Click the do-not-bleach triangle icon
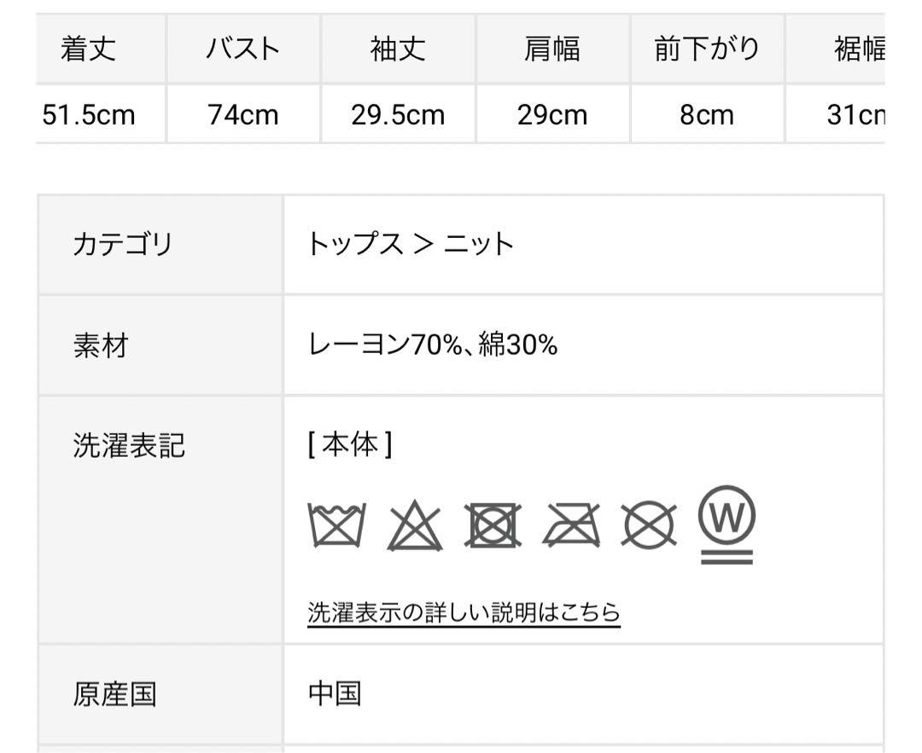 click(x=415, y=525)
